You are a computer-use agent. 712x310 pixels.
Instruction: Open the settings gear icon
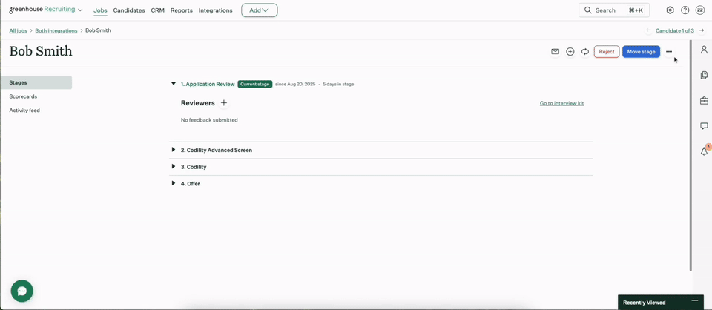670,10
